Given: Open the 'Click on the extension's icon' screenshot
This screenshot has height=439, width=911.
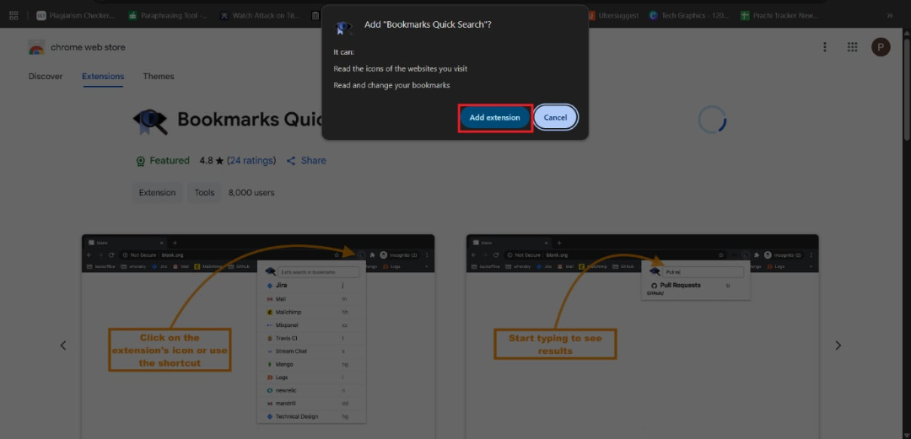Looking at the screenshot, I should pos(258,336).
